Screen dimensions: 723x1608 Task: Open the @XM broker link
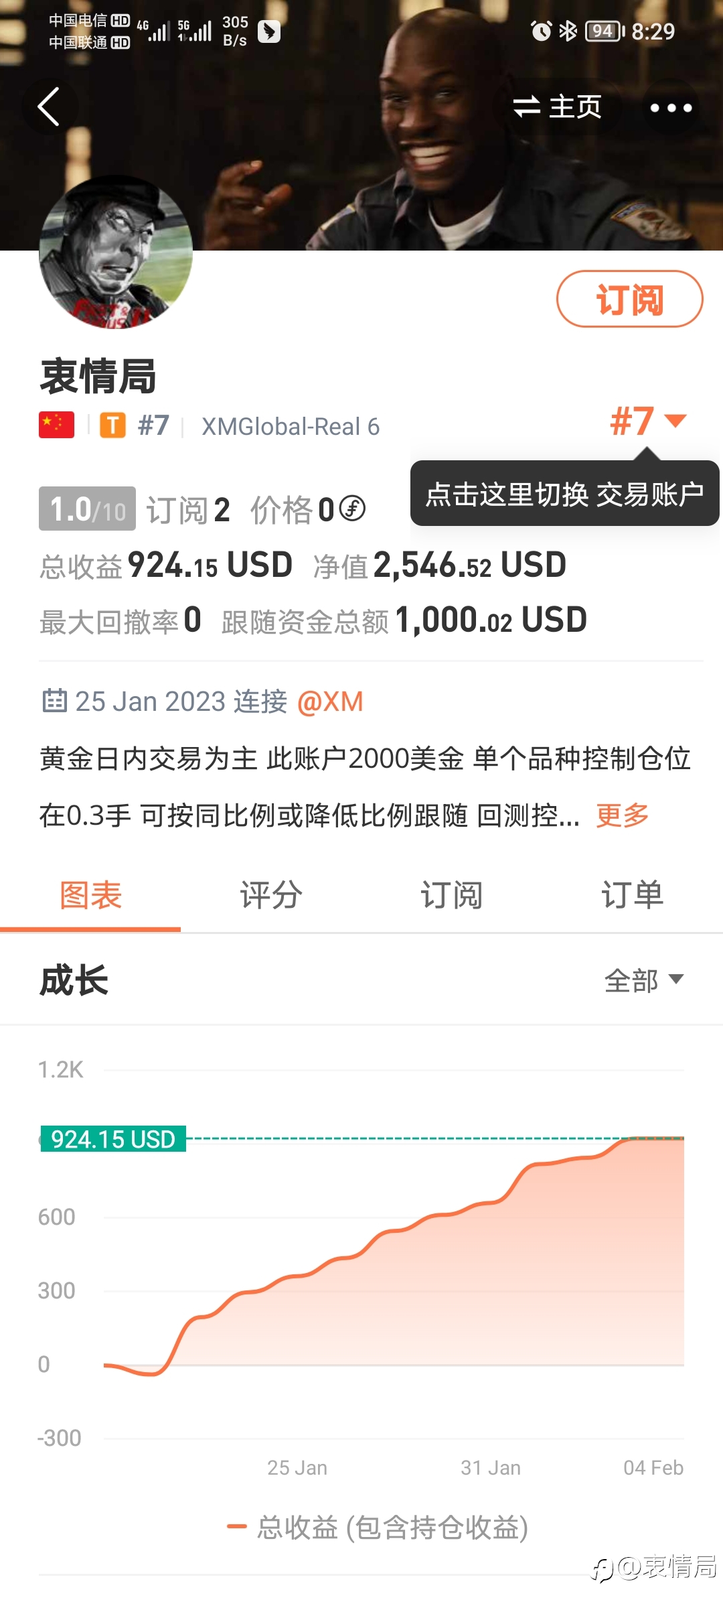330,701
